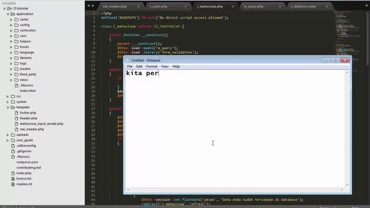Expand the css folder

coord(8,96)
